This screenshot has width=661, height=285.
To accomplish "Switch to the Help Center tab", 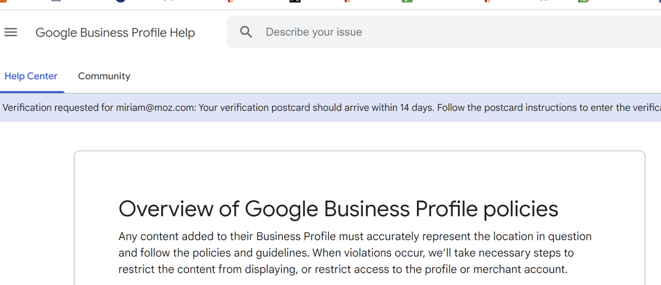I will pos(31,76).
